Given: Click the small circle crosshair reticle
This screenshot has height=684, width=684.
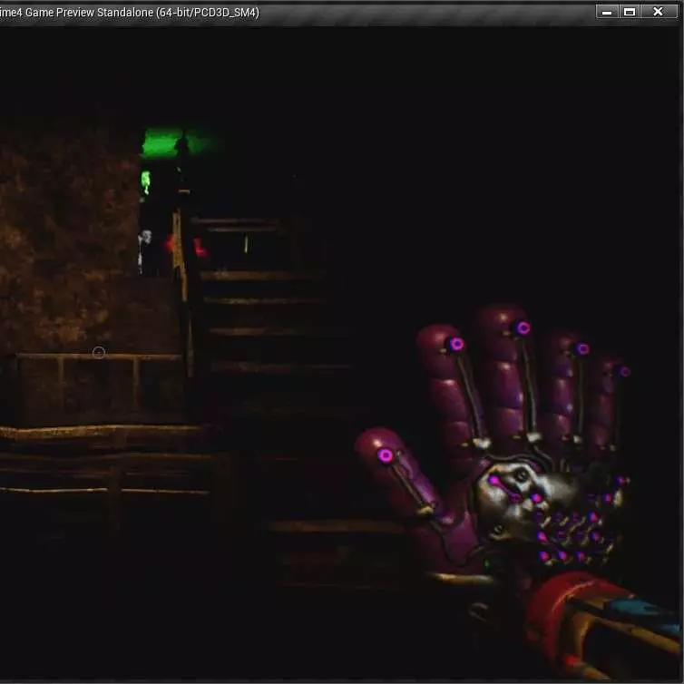Looking at the screenshot, I should (99, 353).
